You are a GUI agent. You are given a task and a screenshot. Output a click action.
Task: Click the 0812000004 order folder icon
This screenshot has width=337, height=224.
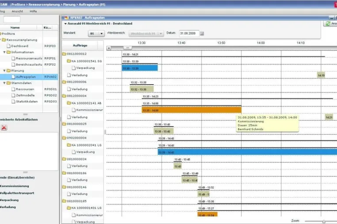(x=64, y=96)
